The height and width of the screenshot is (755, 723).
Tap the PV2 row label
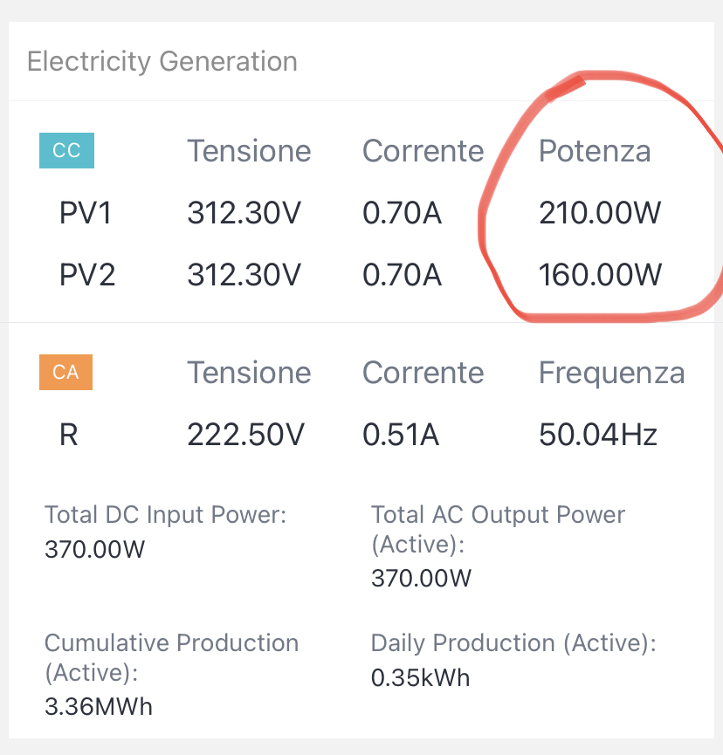coord(87,274)
